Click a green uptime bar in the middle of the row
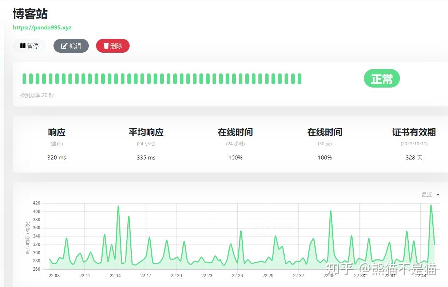Screen dimensions: 448x287 (x=162, y=78)
